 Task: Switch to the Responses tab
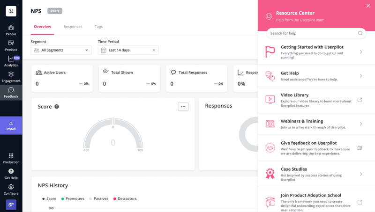(73, 27)
